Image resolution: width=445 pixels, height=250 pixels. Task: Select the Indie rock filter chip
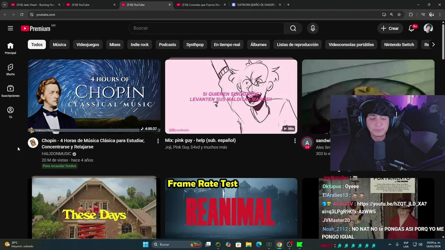140,44
